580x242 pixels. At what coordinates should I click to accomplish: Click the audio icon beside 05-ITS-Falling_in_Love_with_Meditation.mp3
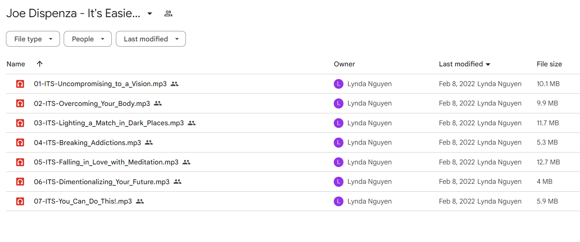pyautogui.click(x=20, y=162)
